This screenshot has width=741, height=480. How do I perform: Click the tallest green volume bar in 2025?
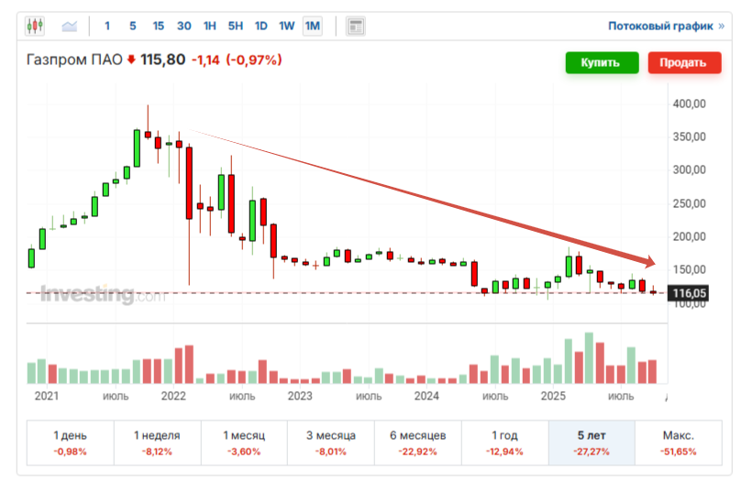(589, 358)
